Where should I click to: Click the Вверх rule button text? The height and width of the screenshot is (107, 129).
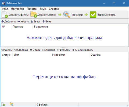coord(37,21)
